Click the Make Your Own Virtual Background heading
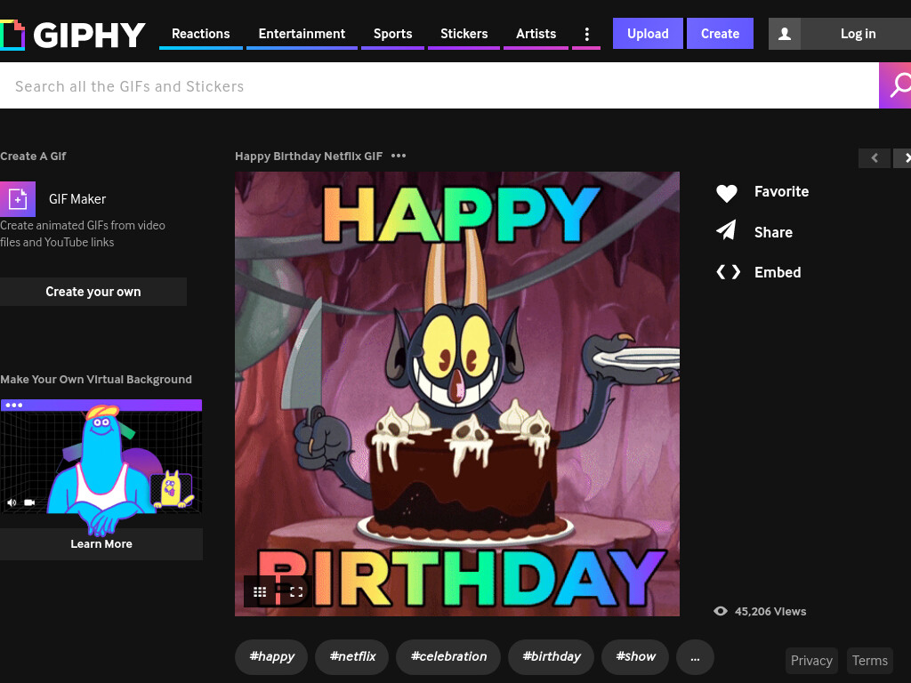The width and height of the screenshot is (911, 683). coord(96,379)
